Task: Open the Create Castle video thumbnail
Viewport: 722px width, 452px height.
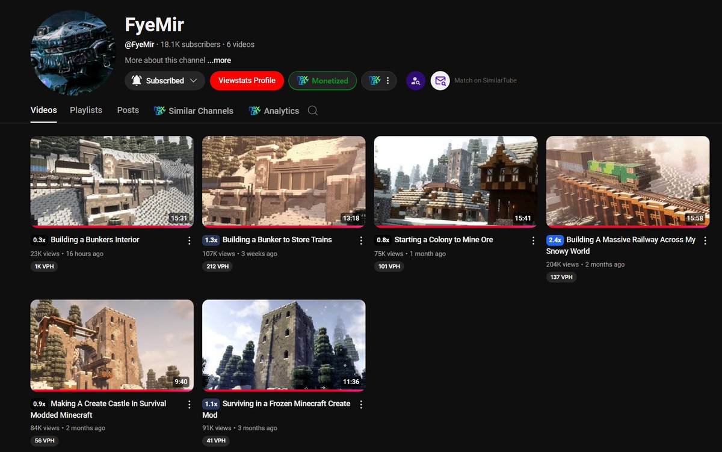Action: [112, 346]
